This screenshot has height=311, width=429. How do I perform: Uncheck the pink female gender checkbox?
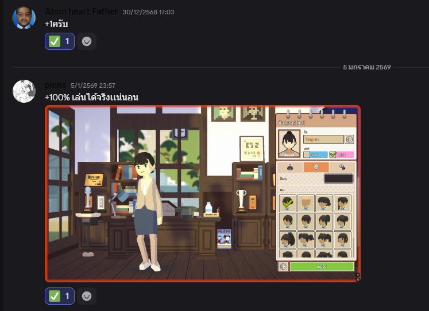(333, 154)
